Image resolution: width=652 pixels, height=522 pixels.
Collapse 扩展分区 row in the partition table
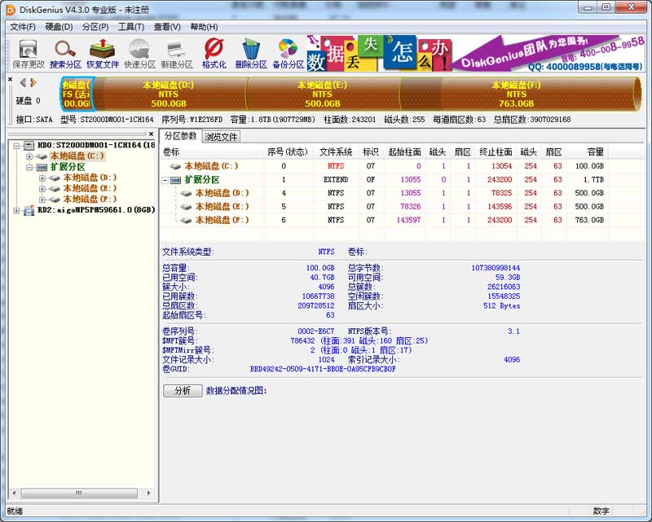point(166,180)
